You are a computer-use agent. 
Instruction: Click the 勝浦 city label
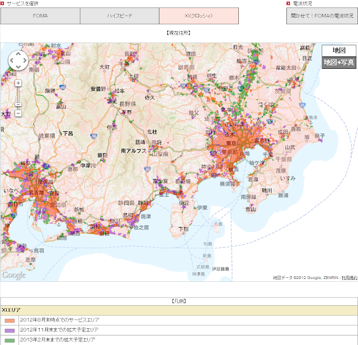pyautogui.click(x=283, y=195)
